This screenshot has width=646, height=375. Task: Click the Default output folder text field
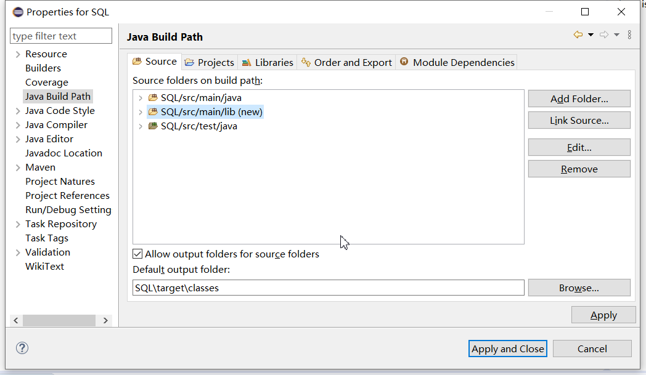pos(327,287)
